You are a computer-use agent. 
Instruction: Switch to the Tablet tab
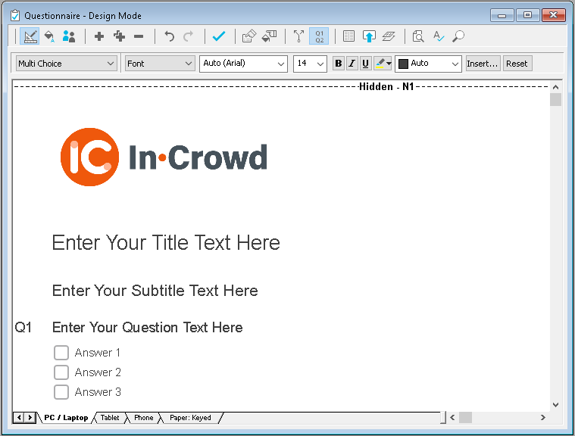pyautogui.click(x=110, y=418)
